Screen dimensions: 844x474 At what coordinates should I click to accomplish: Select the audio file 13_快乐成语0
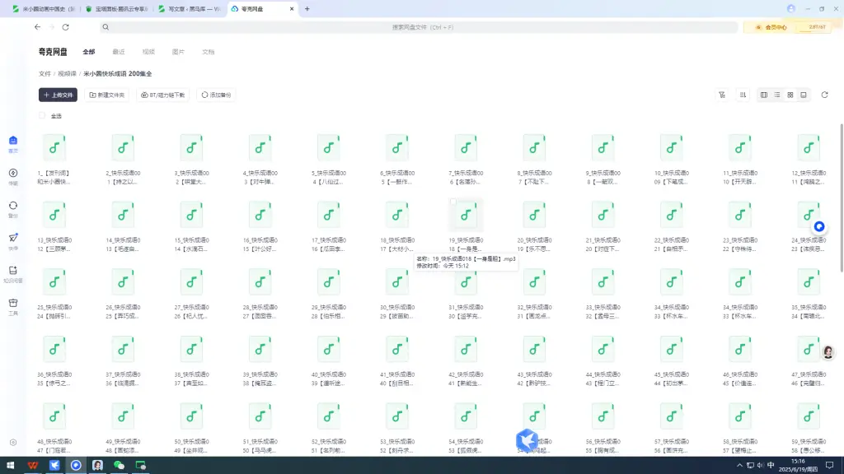click(54, 226)
